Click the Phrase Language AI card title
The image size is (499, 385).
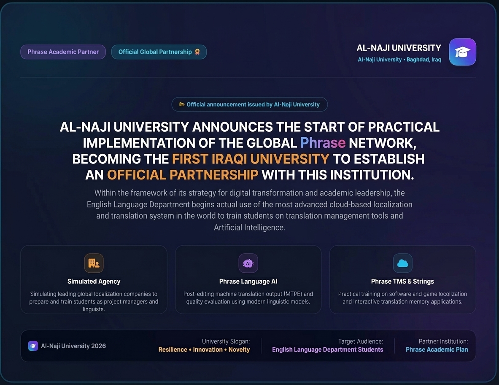[x=248, y=282]
